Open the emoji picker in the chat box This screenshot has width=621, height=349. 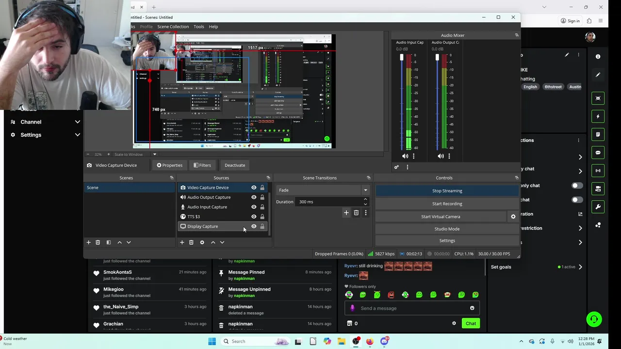[x=472, y=308]
